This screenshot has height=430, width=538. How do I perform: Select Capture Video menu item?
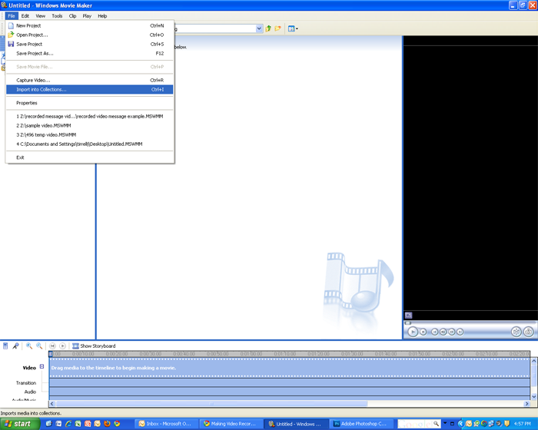point(90,80)
